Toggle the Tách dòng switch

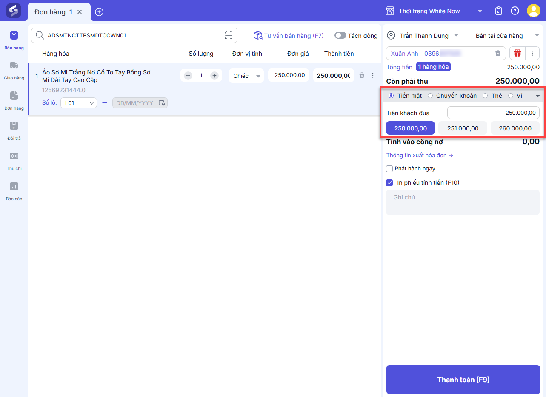pyautogui.click(x=340, y=36)
